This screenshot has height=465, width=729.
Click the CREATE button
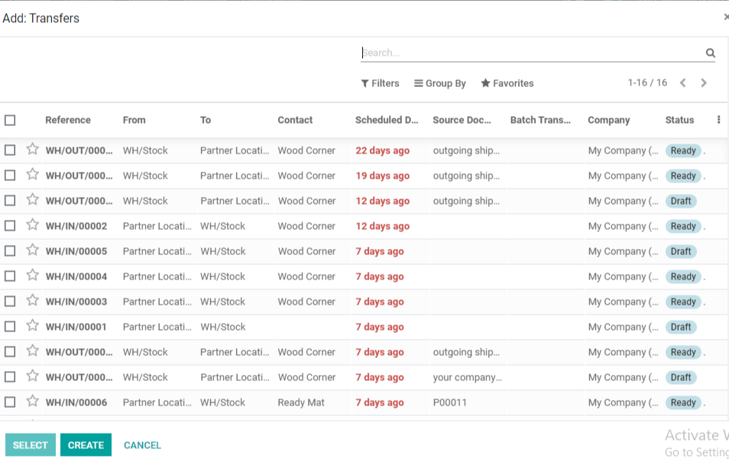86,445
